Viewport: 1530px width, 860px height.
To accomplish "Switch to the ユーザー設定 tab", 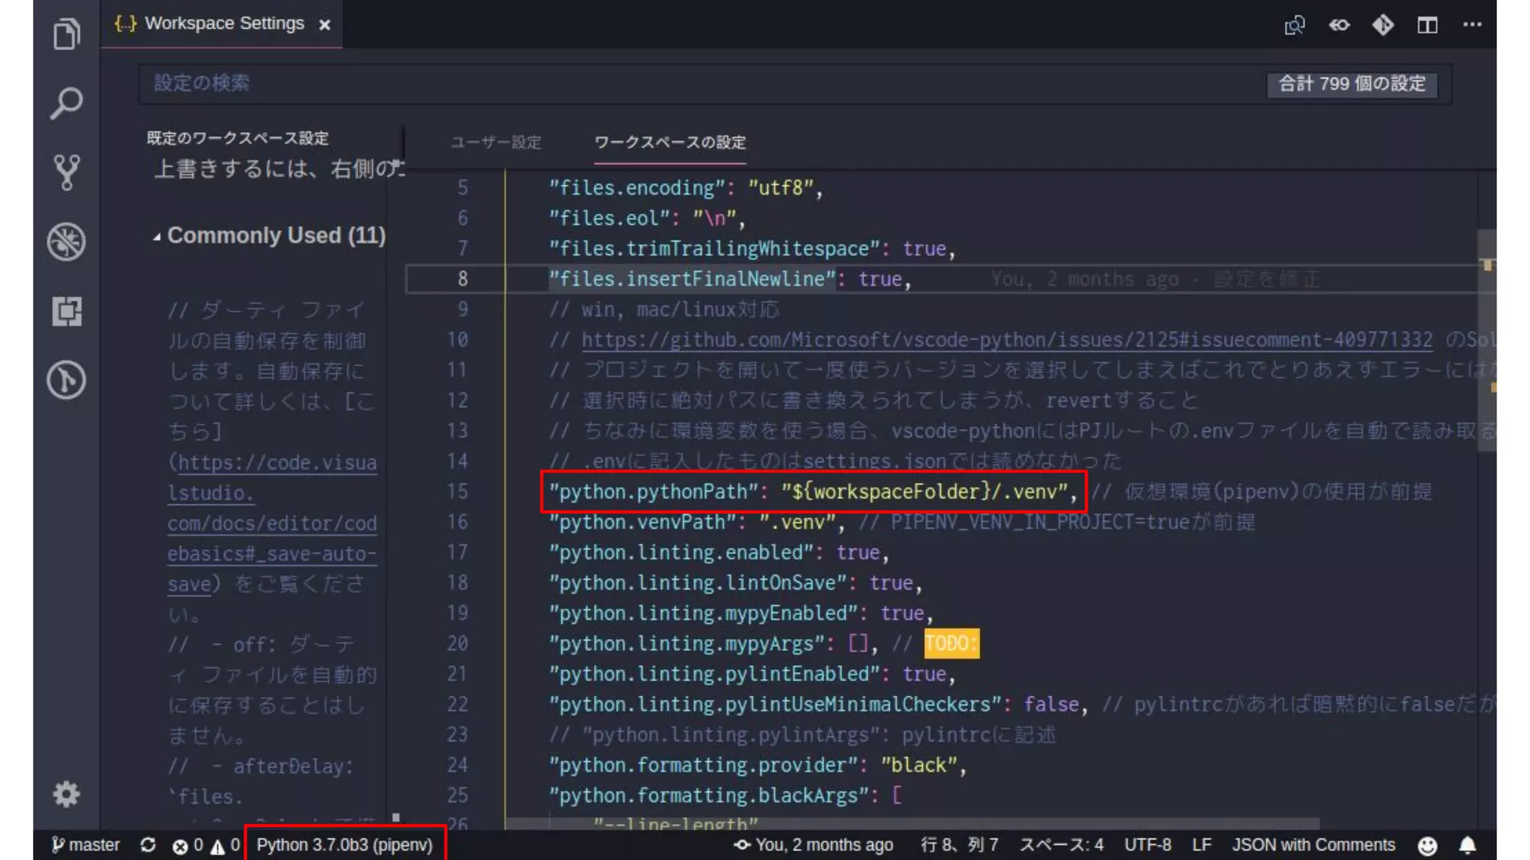I will [496, 142].
